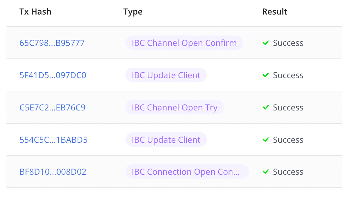Open transaction hash 5F41D5...097DC0
This screenshot has height=197, width=342.
pos(53,75)
